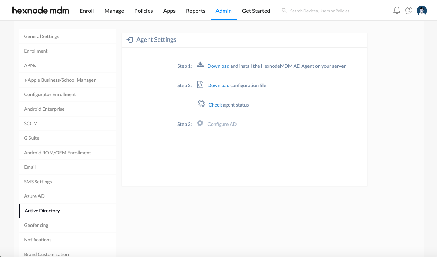
Task: Select Active Directory in sidebar
Action: coord(68,211)
